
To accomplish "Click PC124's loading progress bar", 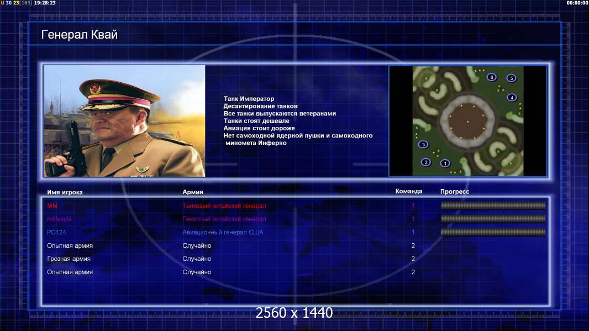I will pyautogui.click(x=493, y=232).
